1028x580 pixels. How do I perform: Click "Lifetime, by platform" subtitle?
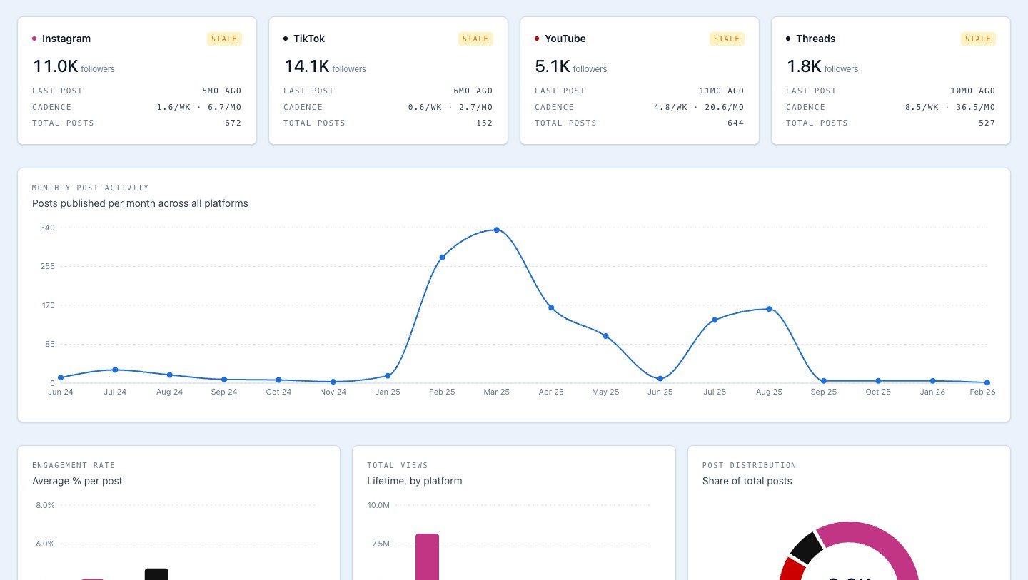pyautogui.click(x=415, y=481)
